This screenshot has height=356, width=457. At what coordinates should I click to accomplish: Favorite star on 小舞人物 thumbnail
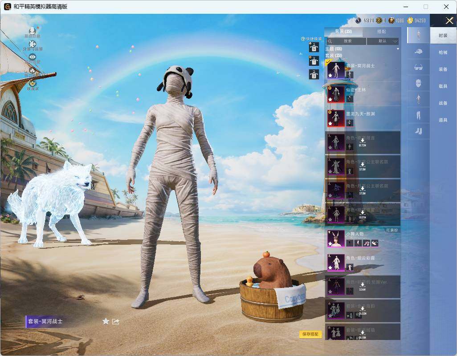[330, 244]
